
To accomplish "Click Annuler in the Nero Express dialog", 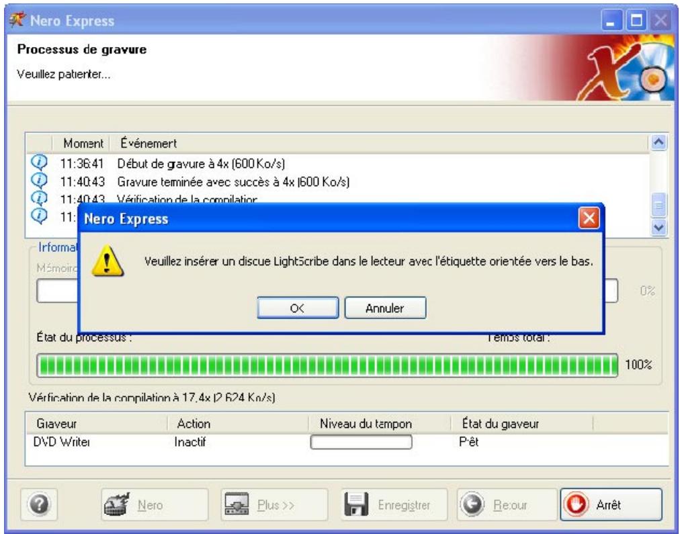I will [x=385, y=308].
